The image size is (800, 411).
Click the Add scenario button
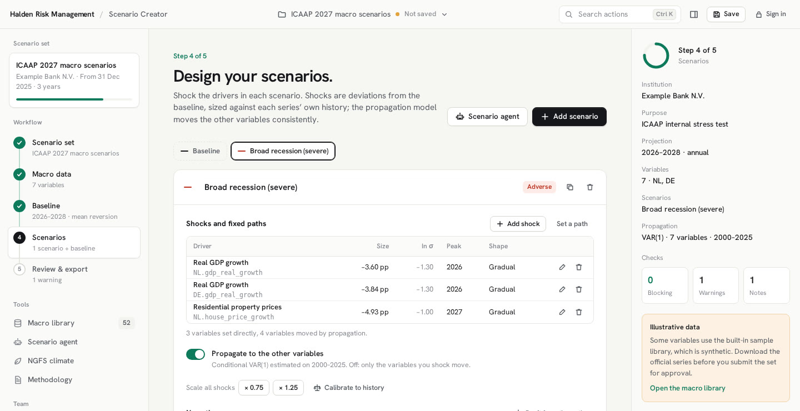tap(569, 117)
